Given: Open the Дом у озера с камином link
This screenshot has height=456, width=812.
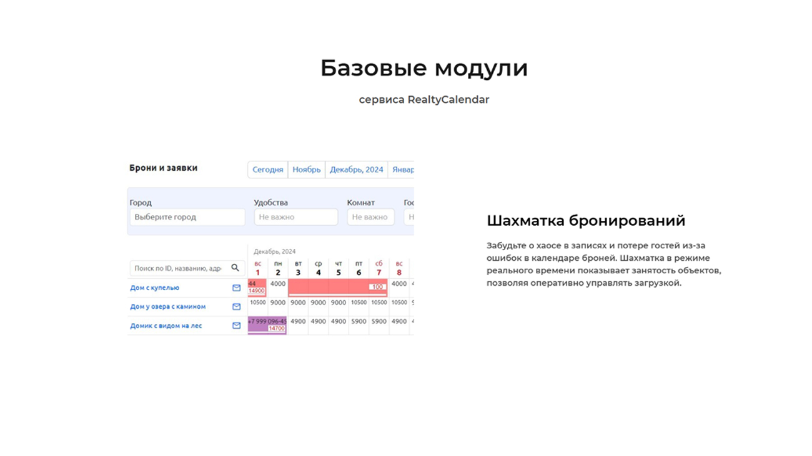Looking at the screenshot, I should pos(167,306).
